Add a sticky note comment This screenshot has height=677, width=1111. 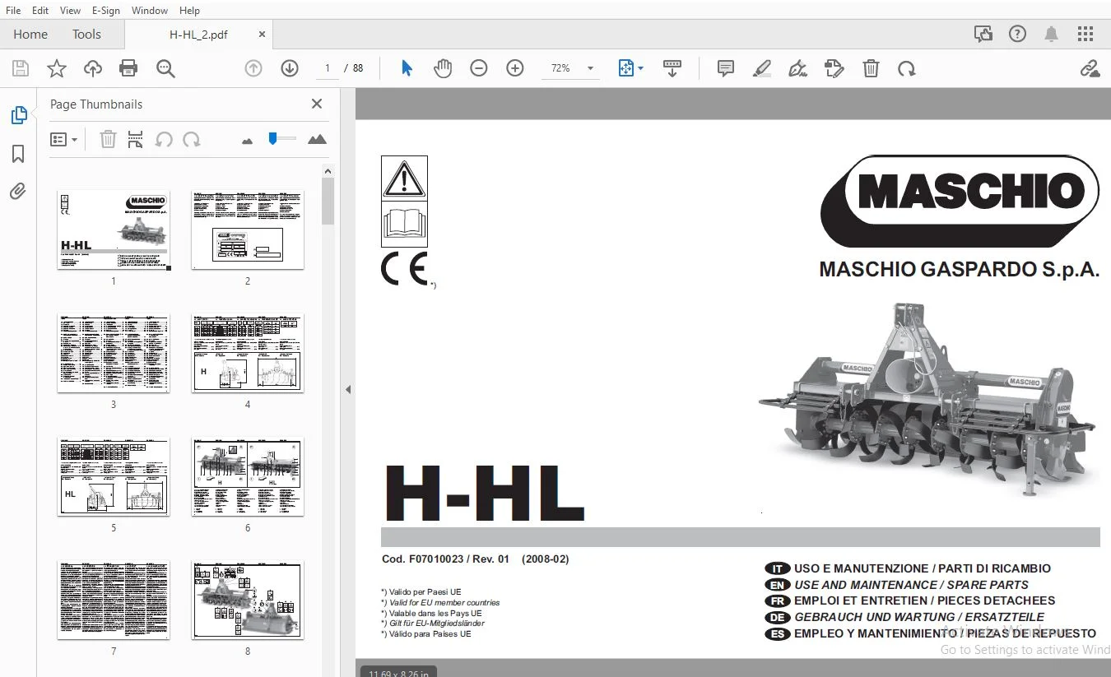[x=725, y=68]
